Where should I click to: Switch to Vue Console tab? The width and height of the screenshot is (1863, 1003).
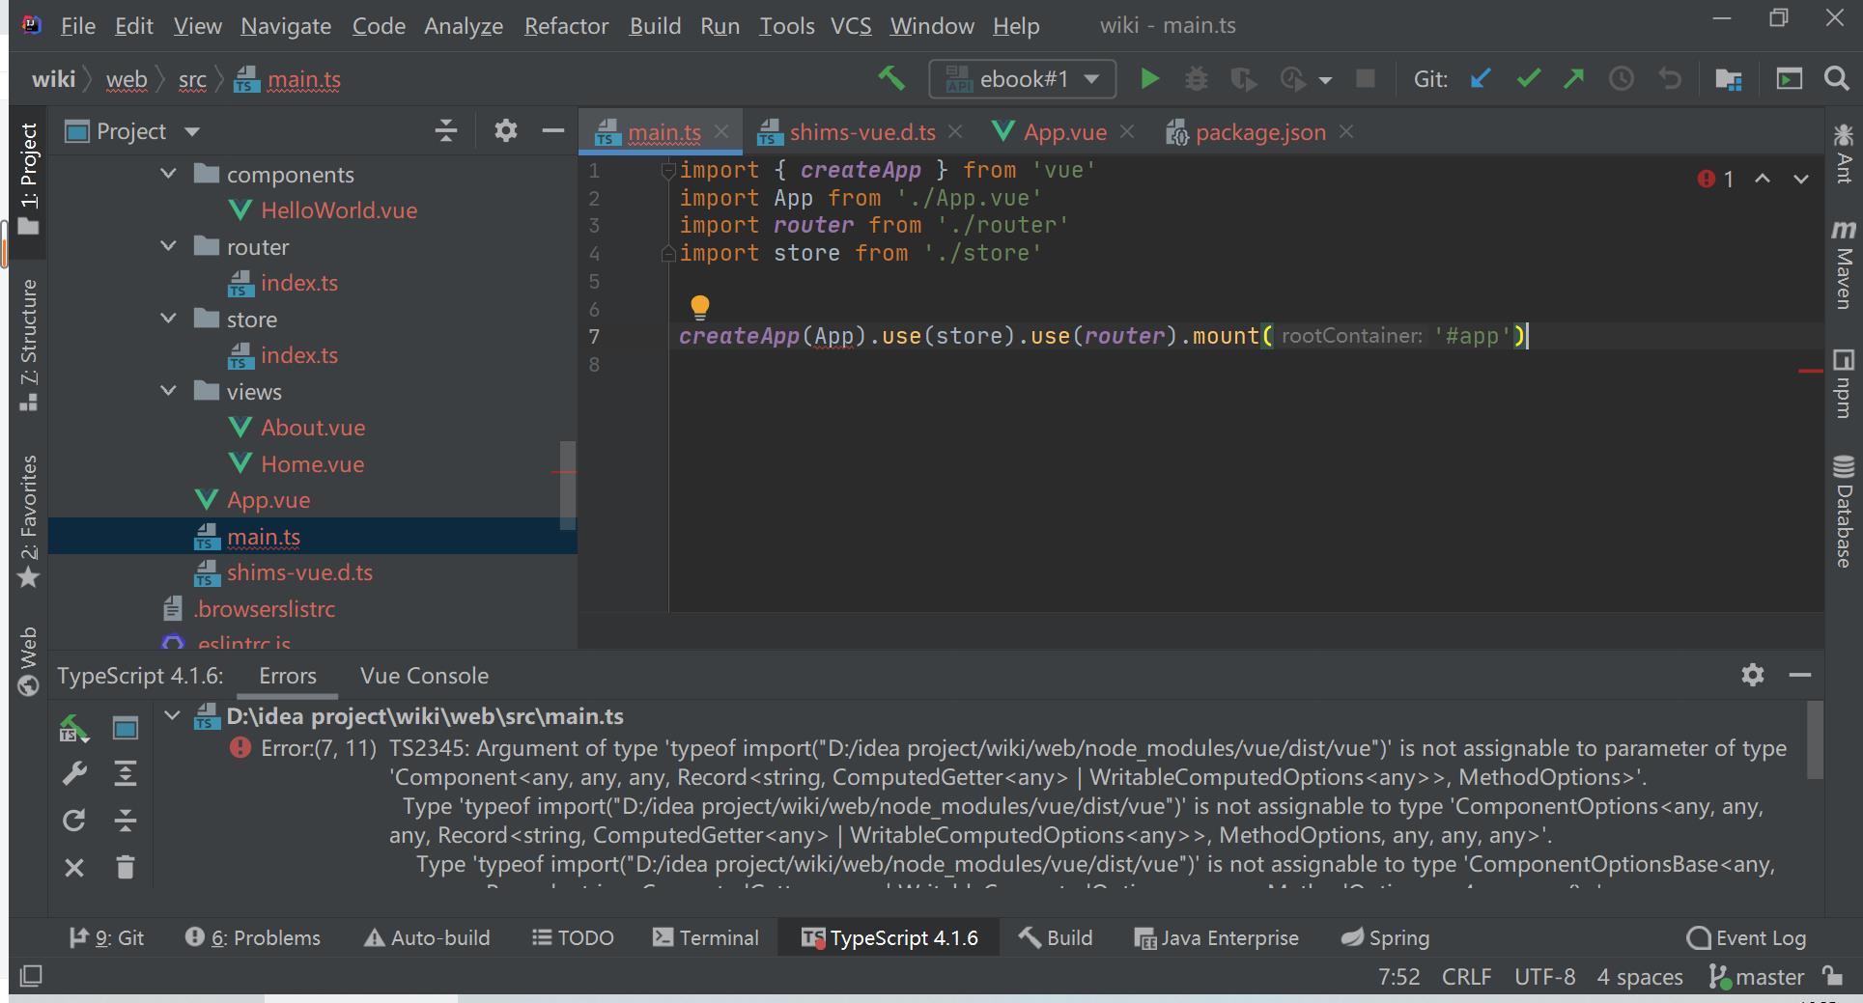click(424, 676)
